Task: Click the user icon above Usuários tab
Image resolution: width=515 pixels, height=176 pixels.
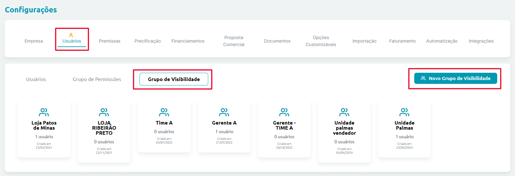Action: tap(71, 35)
